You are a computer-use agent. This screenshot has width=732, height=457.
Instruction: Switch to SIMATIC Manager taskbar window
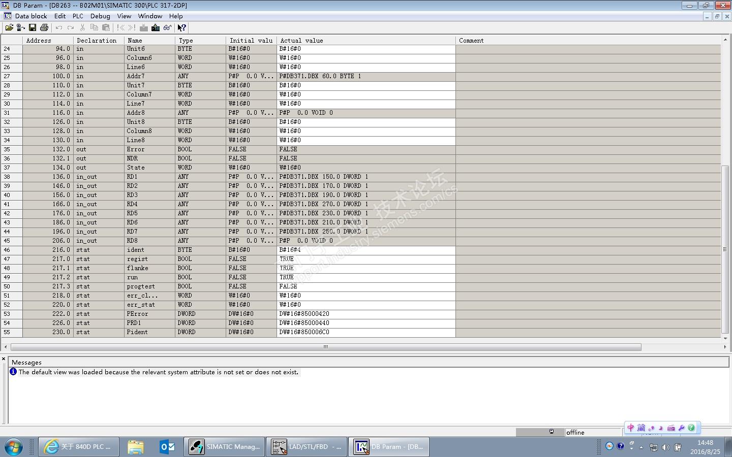[225, 447]
